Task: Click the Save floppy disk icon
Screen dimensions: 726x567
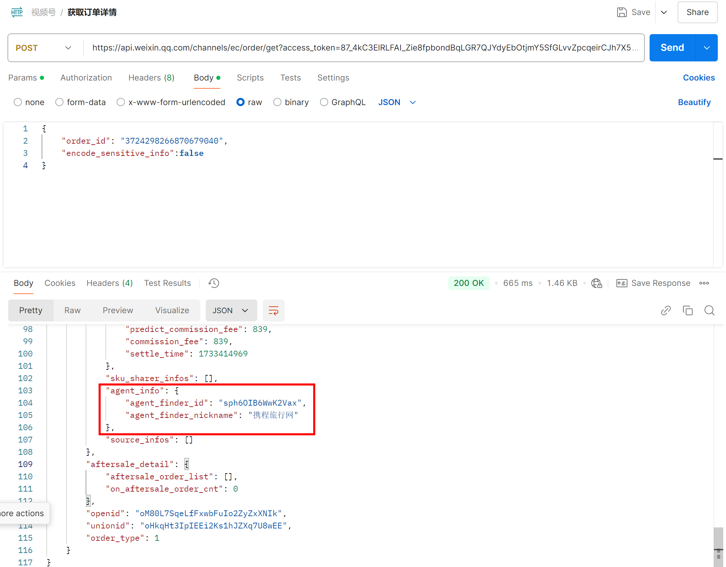Action: (622, 12)
